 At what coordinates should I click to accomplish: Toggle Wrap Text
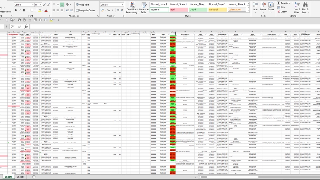[82, 4]
